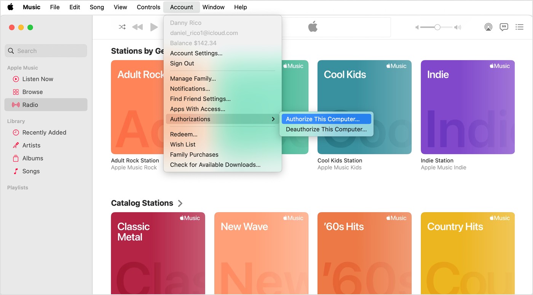Click the Artists microphone icon
The image size is (533, 295).
pyautogui.click(x=16, y=145)
